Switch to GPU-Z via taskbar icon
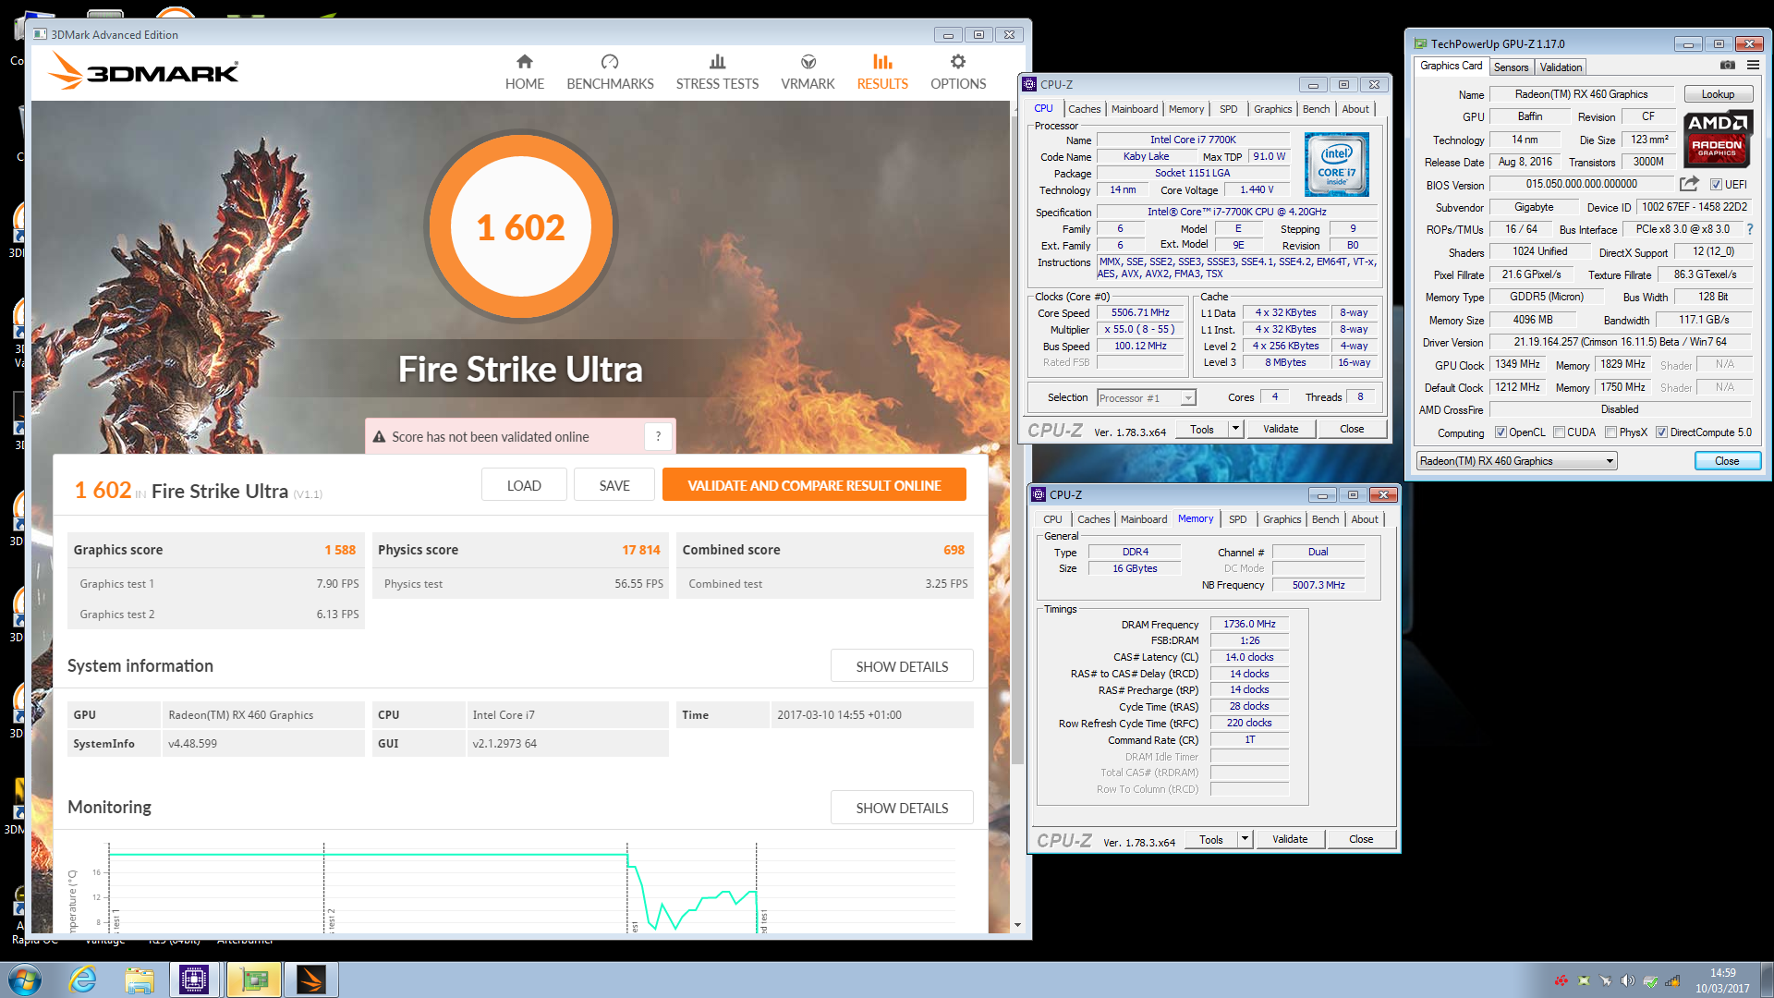This screenshot has height=998, width=1774. [x=253, y=980]
